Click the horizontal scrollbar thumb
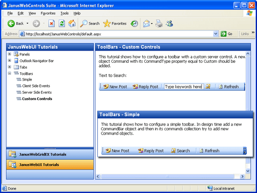The image size is (257, 193). tap(167, 177)
